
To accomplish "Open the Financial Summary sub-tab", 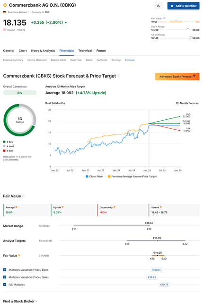I will tap(13, 60).
